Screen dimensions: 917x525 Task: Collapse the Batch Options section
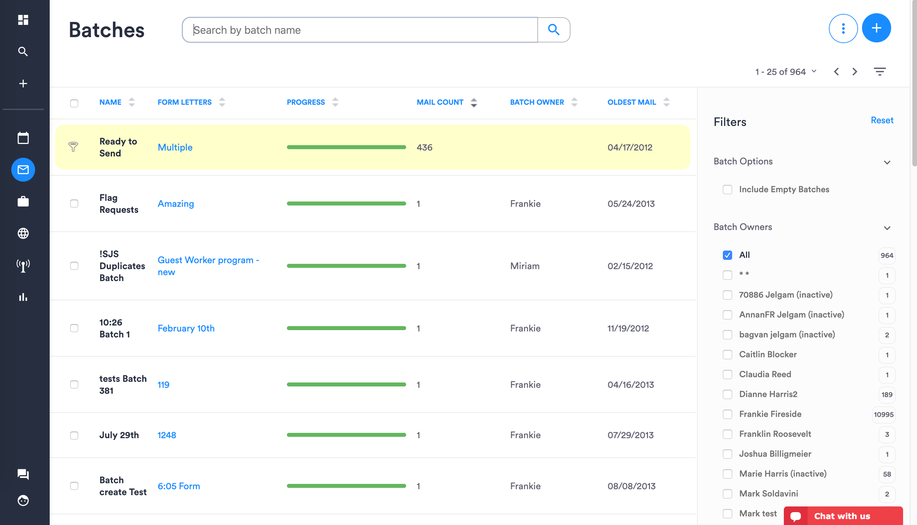pos(887,163)
